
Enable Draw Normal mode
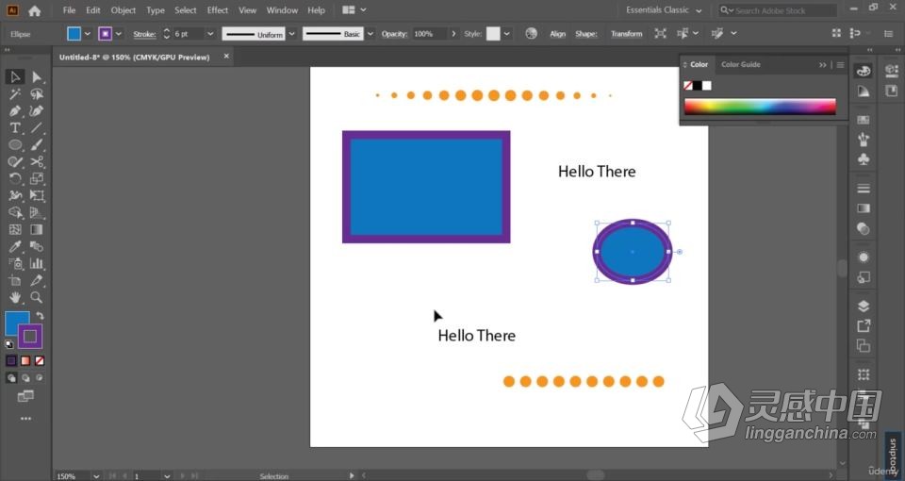(11, 378)
